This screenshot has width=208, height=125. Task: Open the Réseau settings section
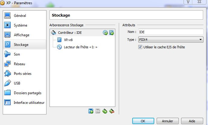pos(19,64)
